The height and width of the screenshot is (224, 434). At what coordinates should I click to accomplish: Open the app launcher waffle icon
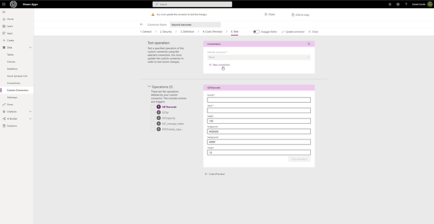tap(4, 5)
